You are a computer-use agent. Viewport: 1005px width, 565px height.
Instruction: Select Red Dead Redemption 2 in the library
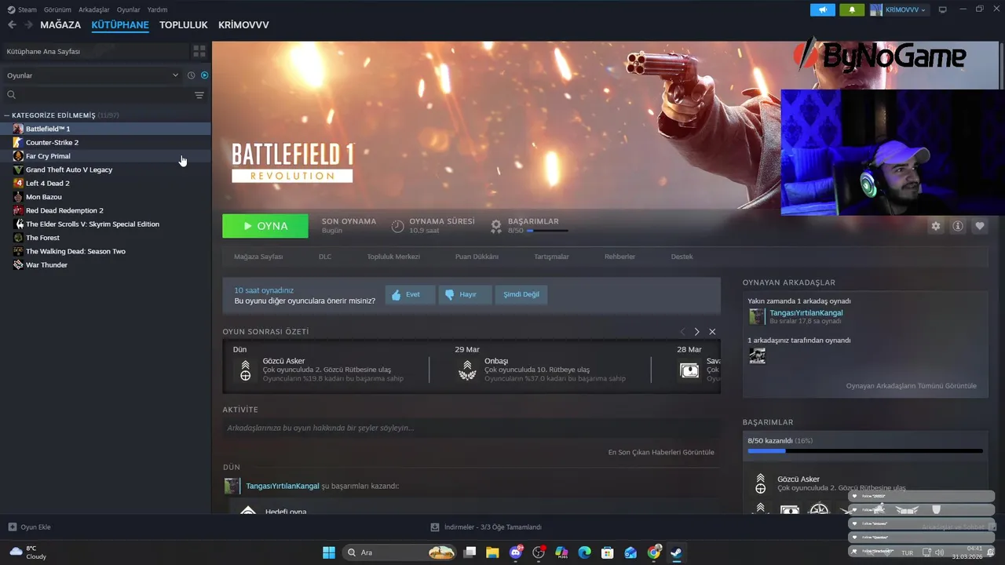(x=105, y=210)
